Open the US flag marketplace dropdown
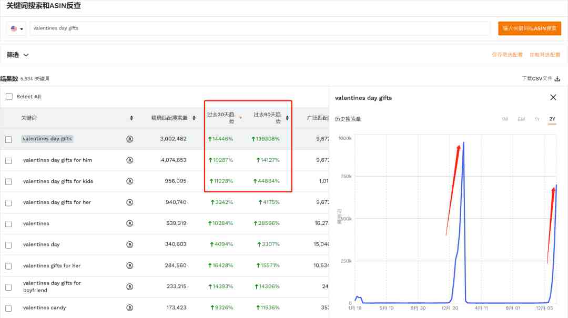 pyautogui.click(x=17, y=28)
